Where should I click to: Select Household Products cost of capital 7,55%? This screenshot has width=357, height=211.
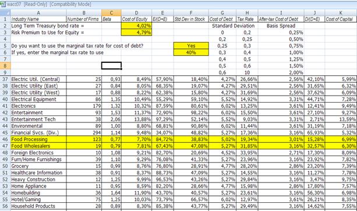click(x=341, y=206)
